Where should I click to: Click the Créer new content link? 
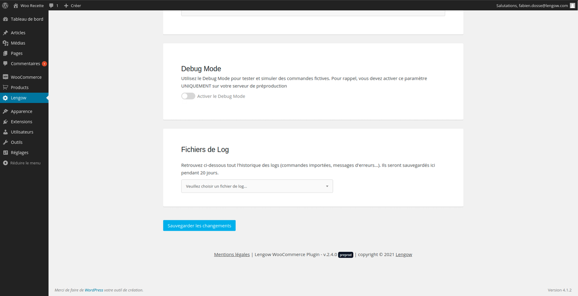pos(76,5)
